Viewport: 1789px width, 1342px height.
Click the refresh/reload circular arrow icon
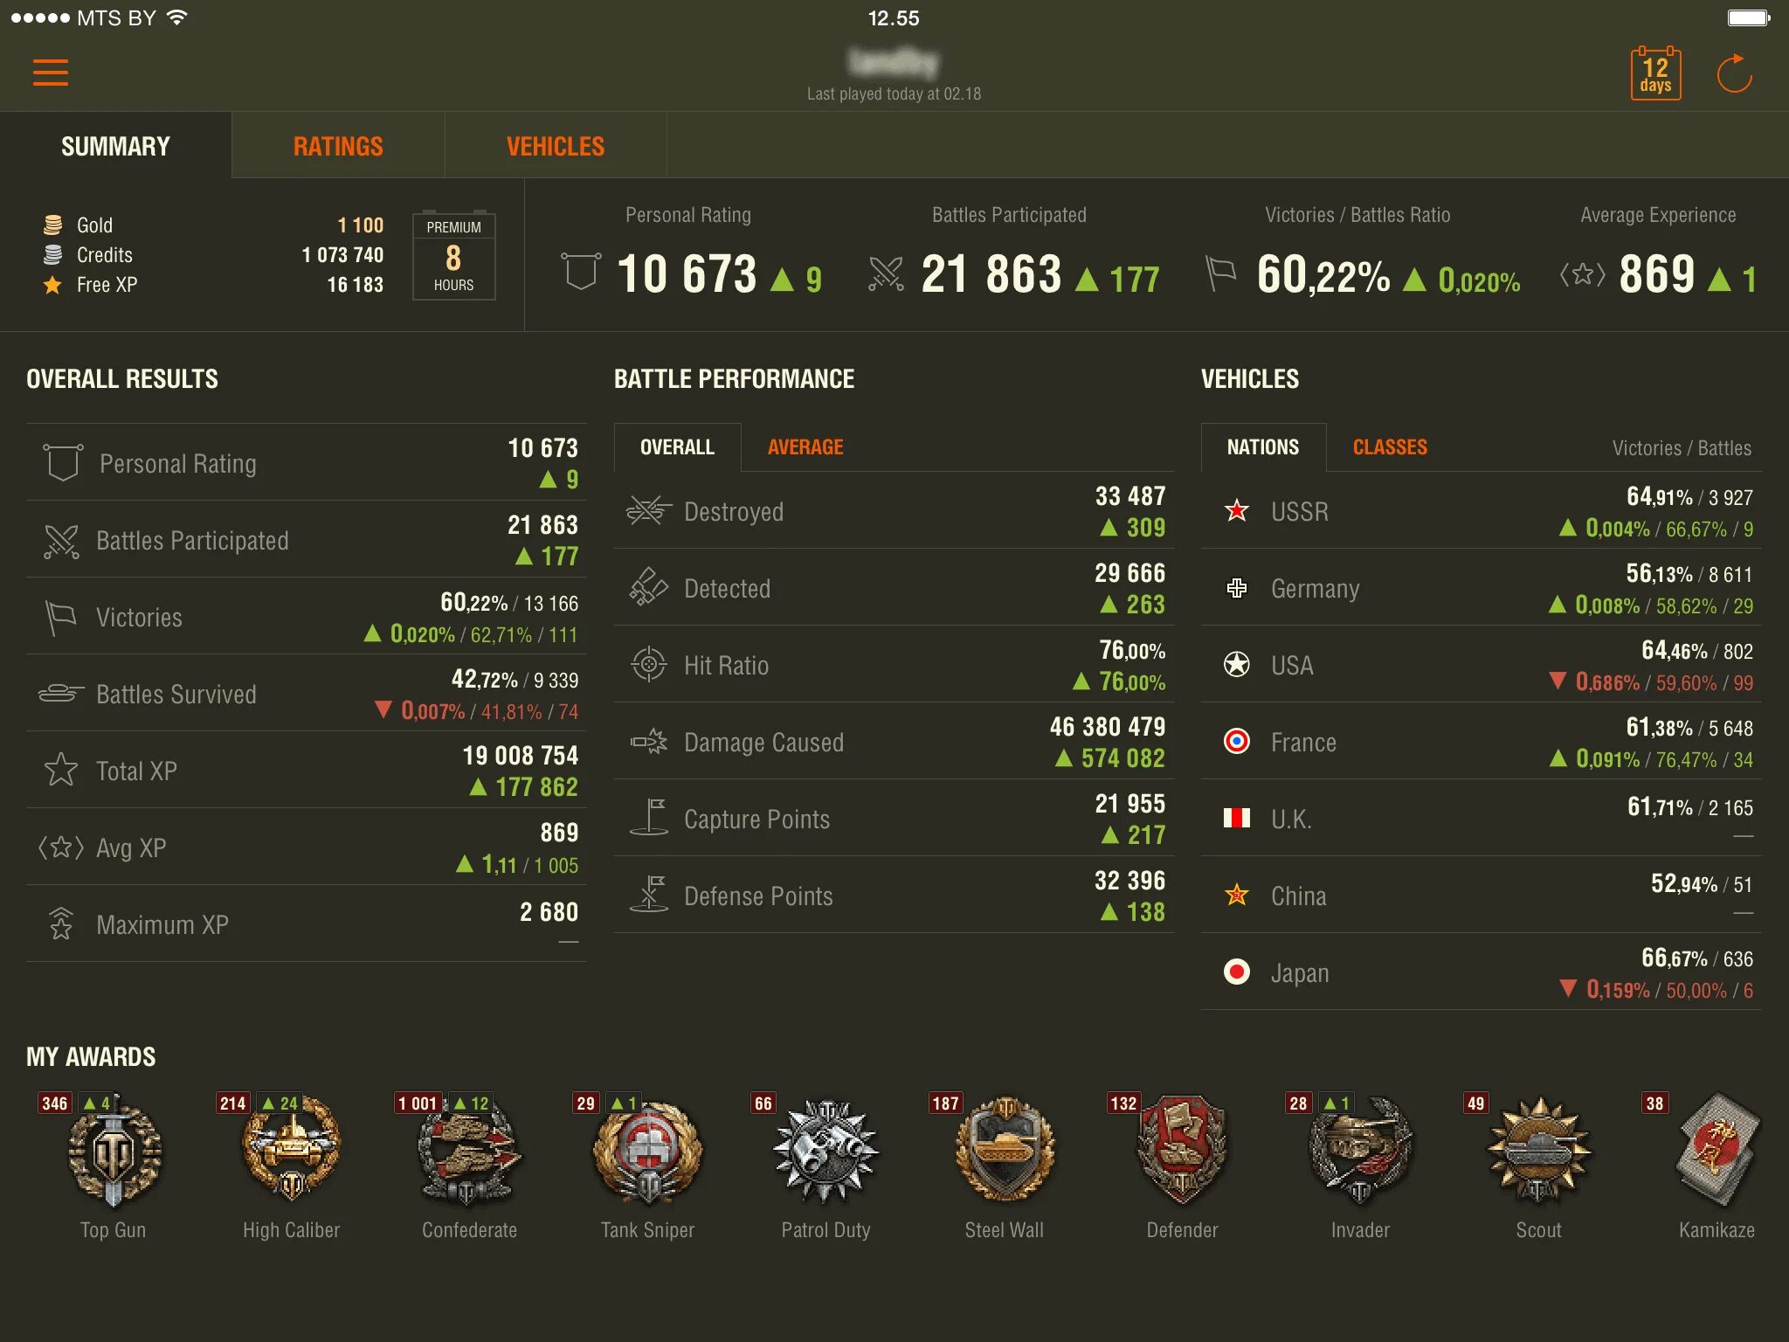pos(1734,73)
